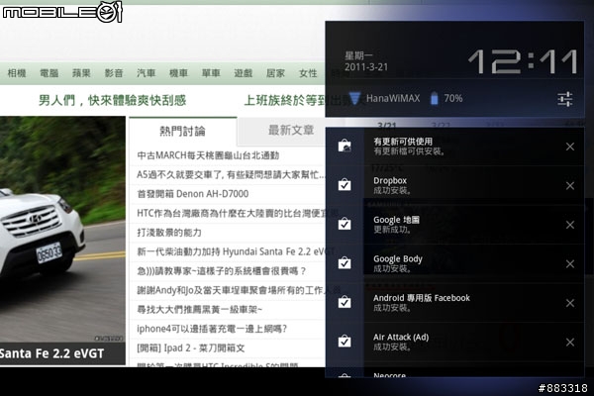Open the 單車 category menu
594x396 pixels.
coord(211,73)
